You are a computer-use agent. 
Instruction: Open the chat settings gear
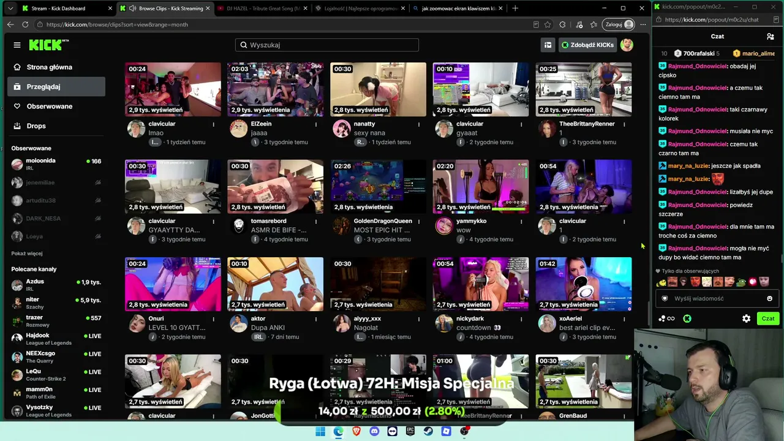(746, 318)
